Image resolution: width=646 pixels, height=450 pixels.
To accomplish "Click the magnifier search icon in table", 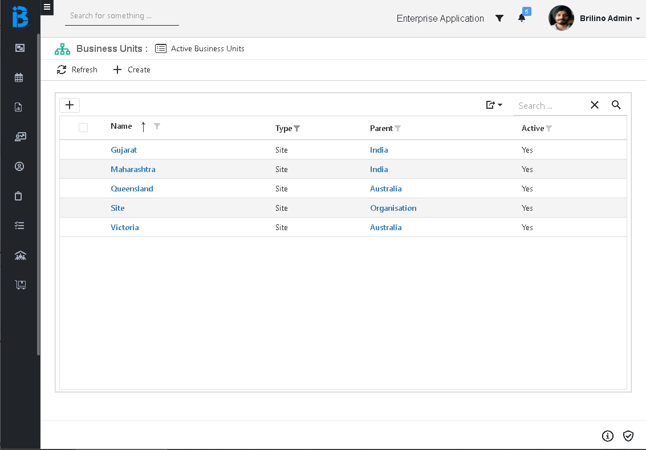I will (x=616, y=105).
